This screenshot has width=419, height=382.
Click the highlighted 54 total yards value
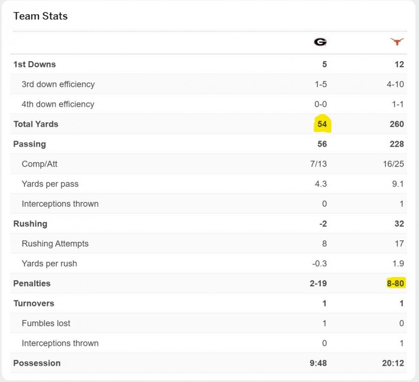pos(322,124)
